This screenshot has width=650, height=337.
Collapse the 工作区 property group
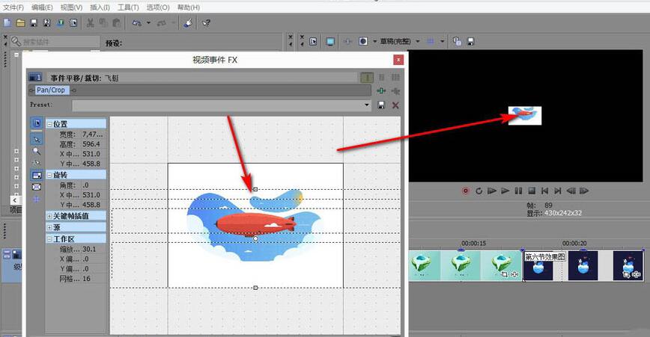(49, 239)
